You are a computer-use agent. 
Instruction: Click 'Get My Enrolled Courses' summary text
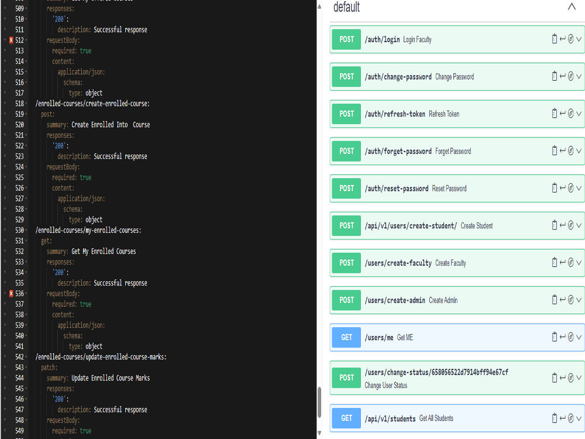[x=104, y=251]
